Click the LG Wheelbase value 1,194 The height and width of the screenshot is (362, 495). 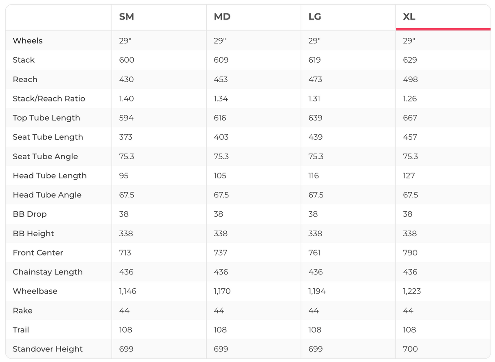pos(317,291)
